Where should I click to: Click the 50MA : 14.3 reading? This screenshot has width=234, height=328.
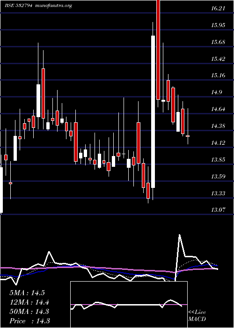[x=29, y=312]
